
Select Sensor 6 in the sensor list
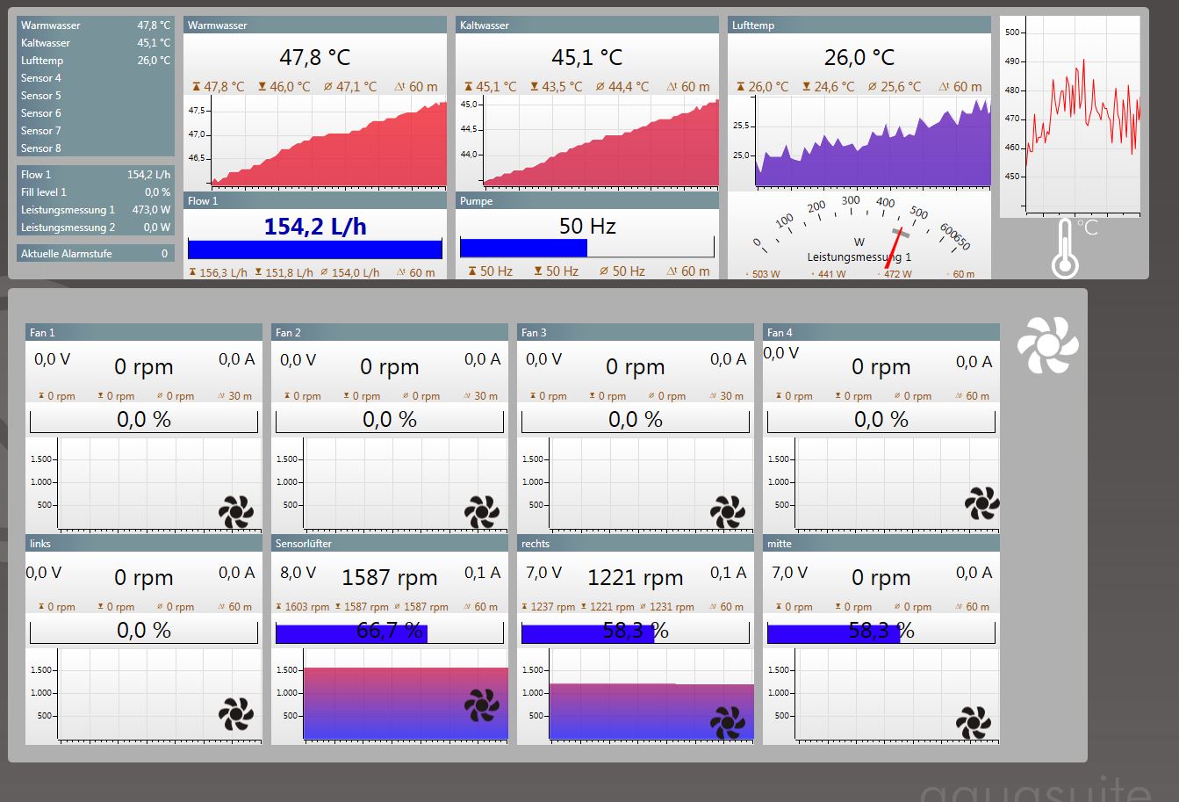pyautogui.click(x=96, y=113)
